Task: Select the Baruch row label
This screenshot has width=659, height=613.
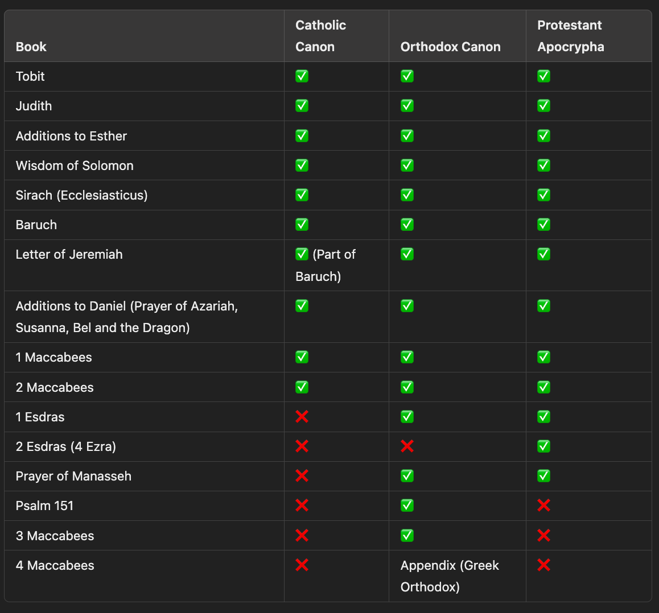Action: [x=36, y=225]
